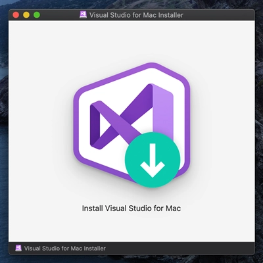263x263 pixels.
Task: Click the 'Install Visual Studio for Mac' label
Action: [131, 208]
